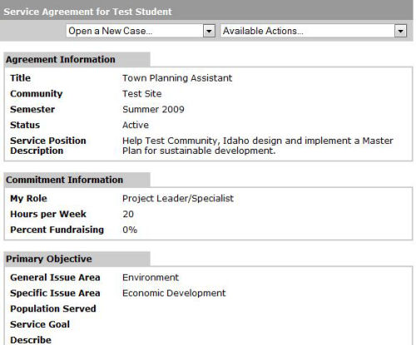416x345 pixels.
Task: Open the 'Open a New Case...' dropdown arrow
Action: coord(209,31)
